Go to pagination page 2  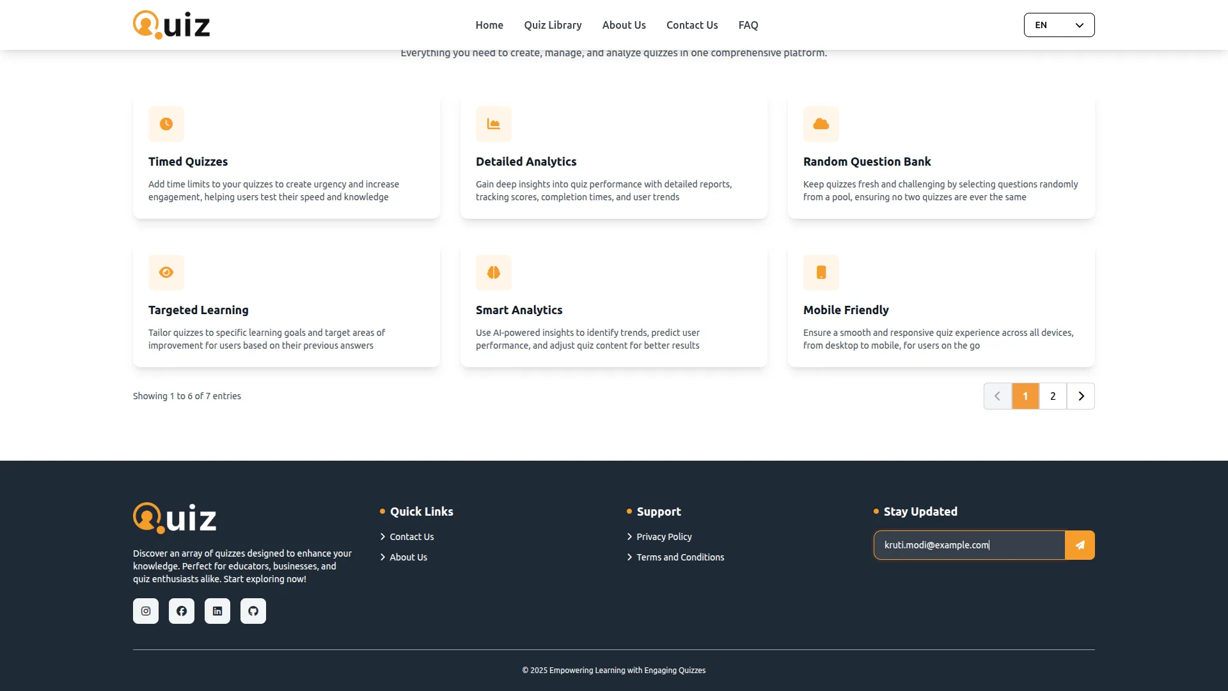click(1053, 396)
